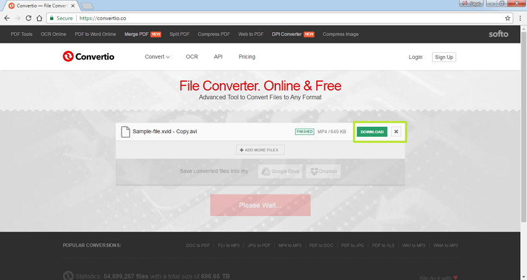Screen dimensions: 527x280
Task: Open MP4 to MP3 popular conversion
Action: tap(290, 245)
